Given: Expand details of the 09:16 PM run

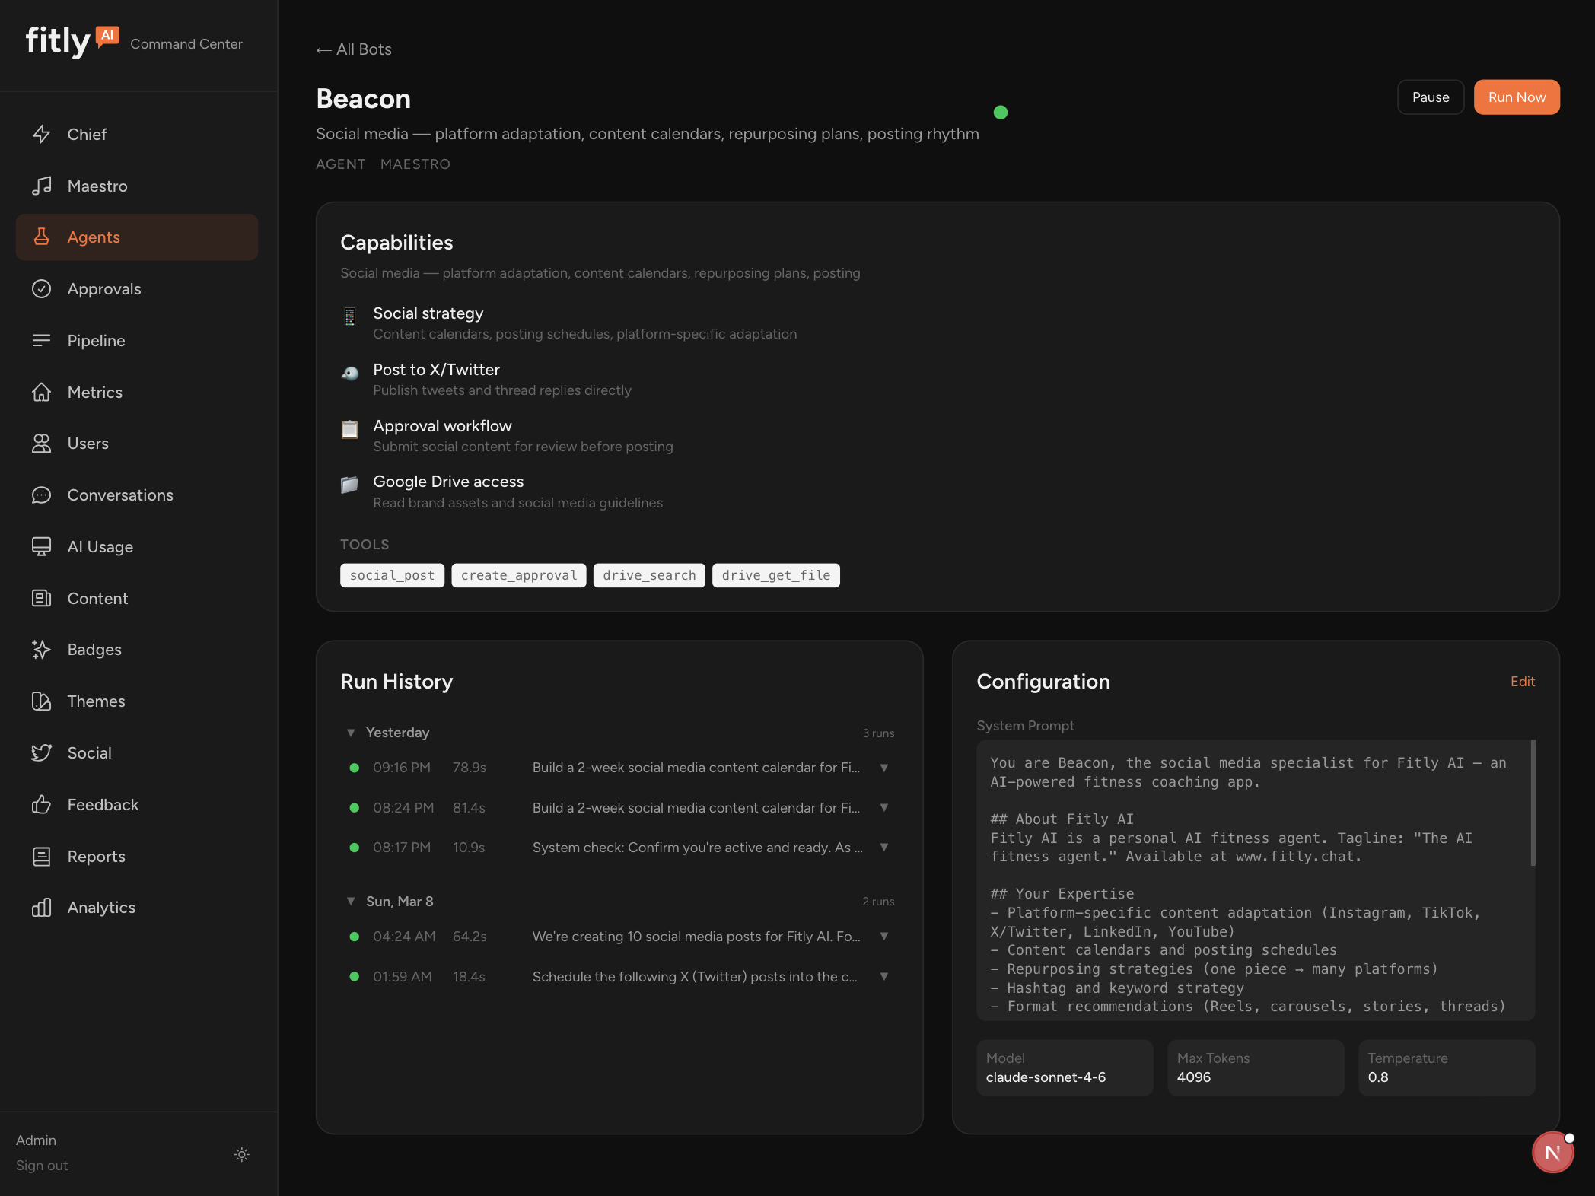Looking at the screenshot, I should tap(884, 768).
